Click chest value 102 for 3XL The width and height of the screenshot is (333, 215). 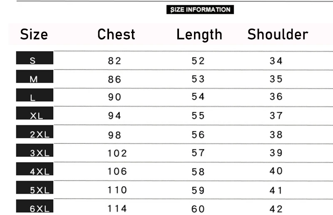click(x=117, y=153)
